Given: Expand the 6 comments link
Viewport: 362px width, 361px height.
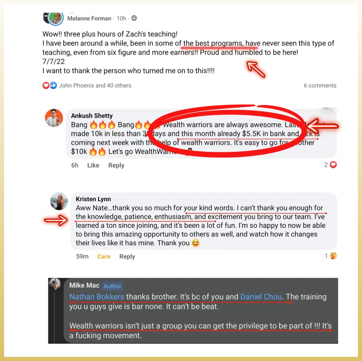Looking at the screenshot, I should (320, 85).
